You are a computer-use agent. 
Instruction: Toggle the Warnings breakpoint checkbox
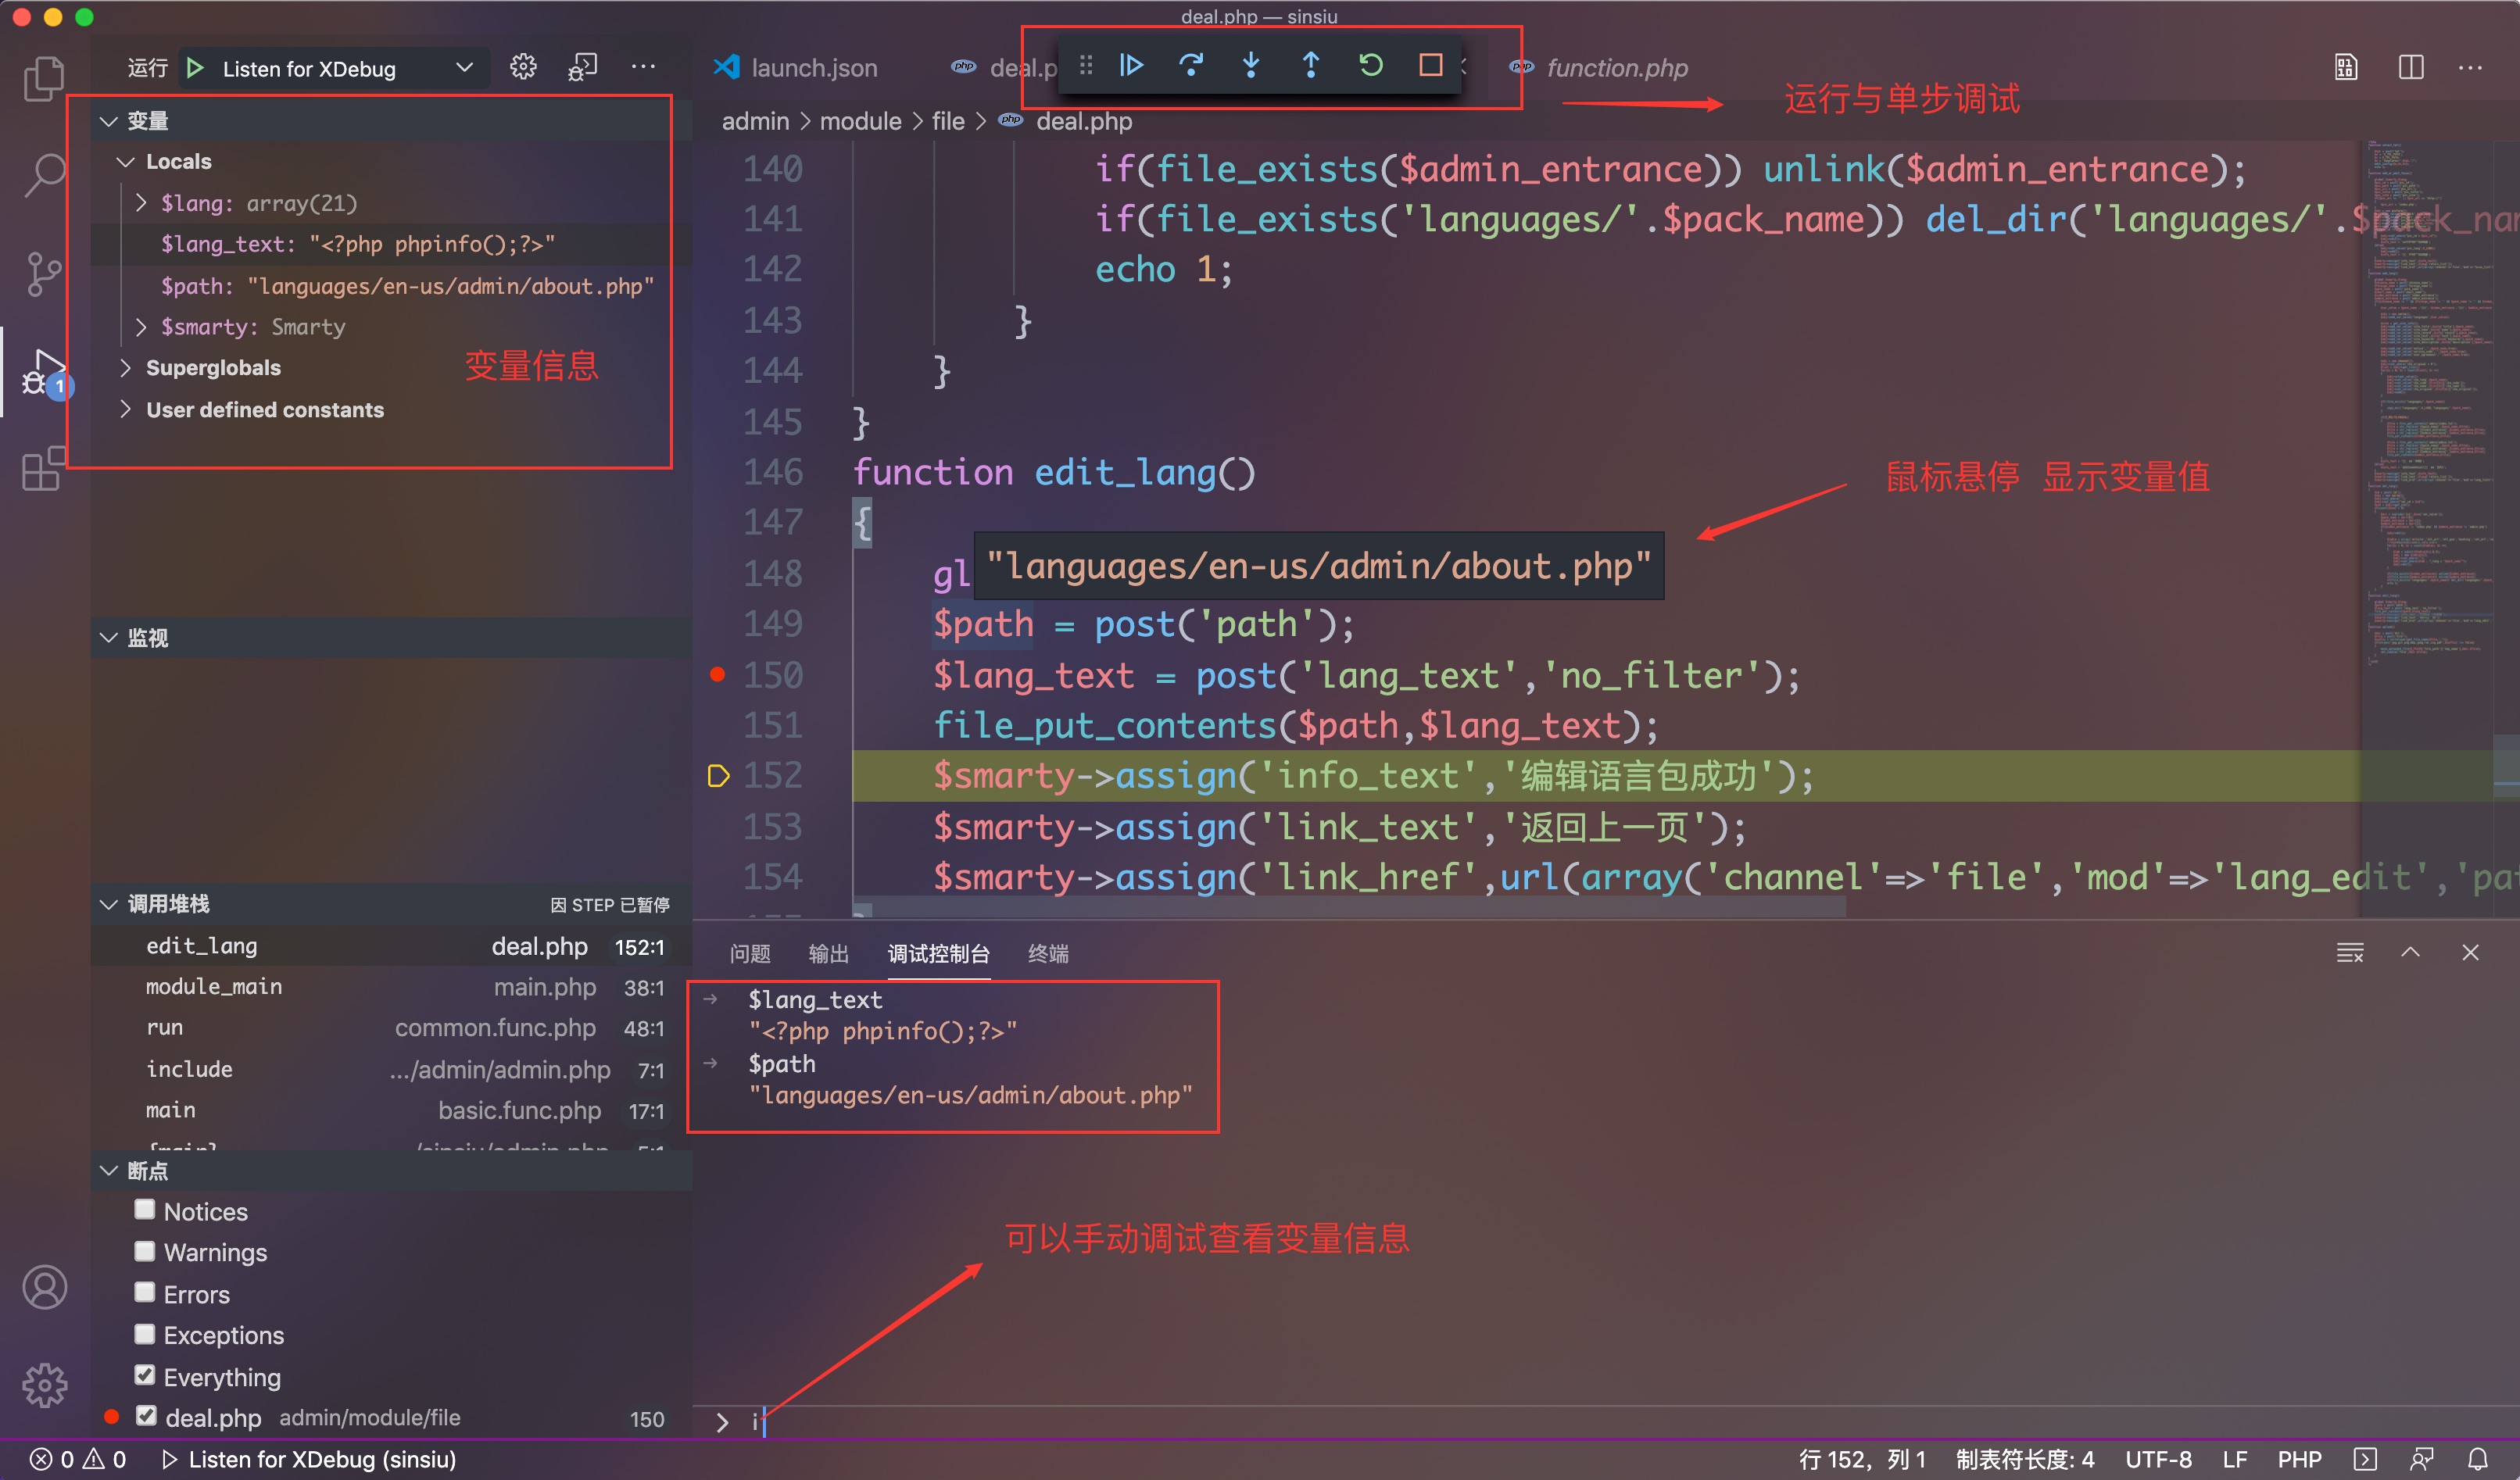coord(145,1252)
